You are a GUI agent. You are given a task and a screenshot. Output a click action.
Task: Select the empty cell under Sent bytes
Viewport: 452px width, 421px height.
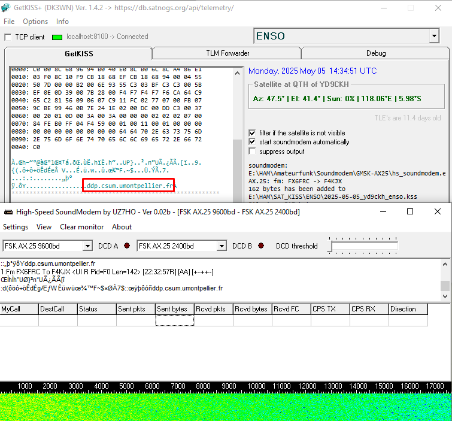coord(175,320)
